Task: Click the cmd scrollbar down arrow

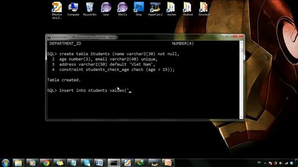Action: tap(241, 117)
